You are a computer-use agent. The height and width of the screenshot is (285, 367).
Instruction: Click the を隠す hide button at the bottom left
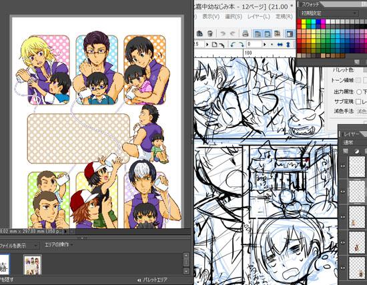click(x=7, y=280)
